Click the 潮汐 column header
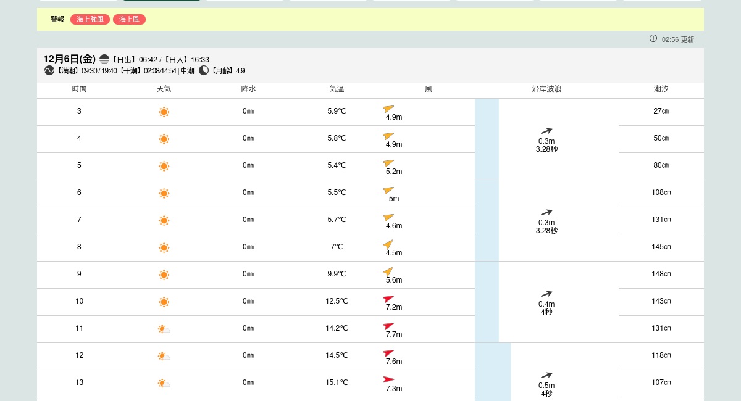Viewport: 741px width, 401px height. coord(661,89)
